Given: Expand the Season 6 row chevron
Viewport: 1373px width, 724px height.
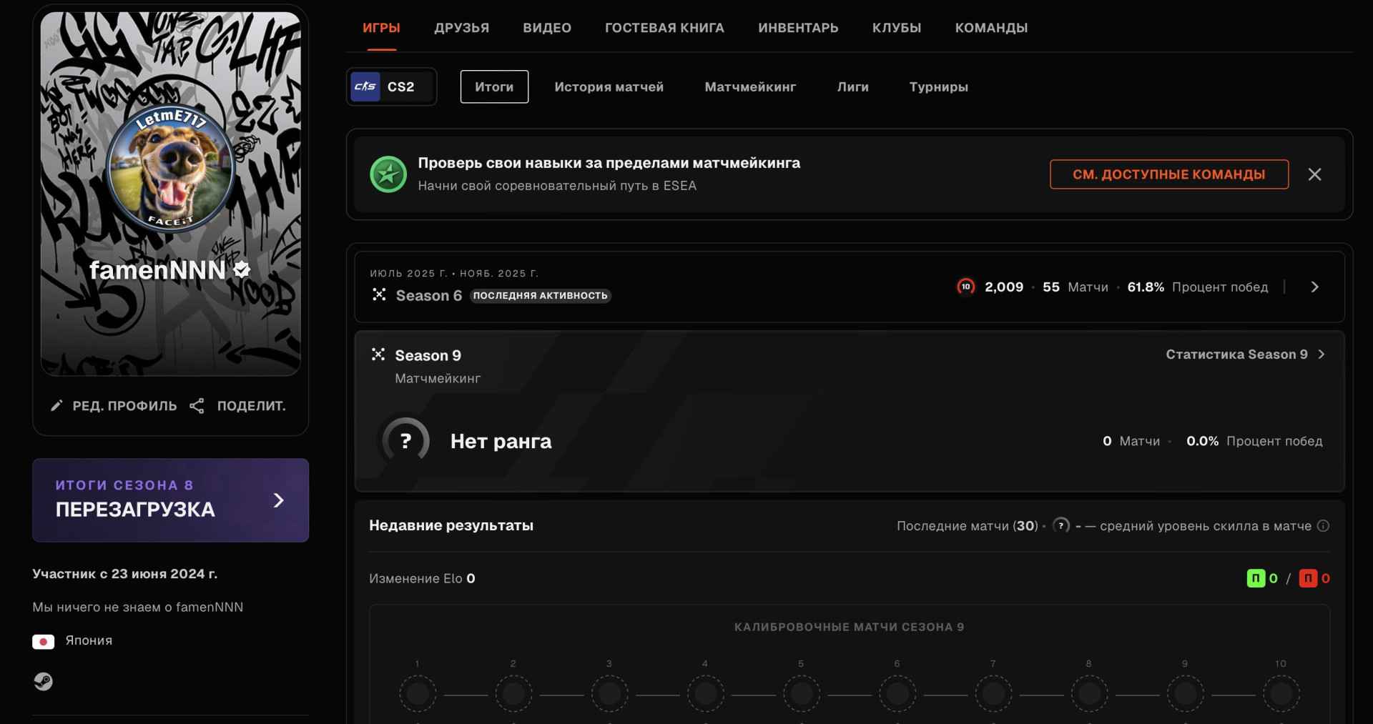Looking at the screenshot, I should (x=1314, y=287).
